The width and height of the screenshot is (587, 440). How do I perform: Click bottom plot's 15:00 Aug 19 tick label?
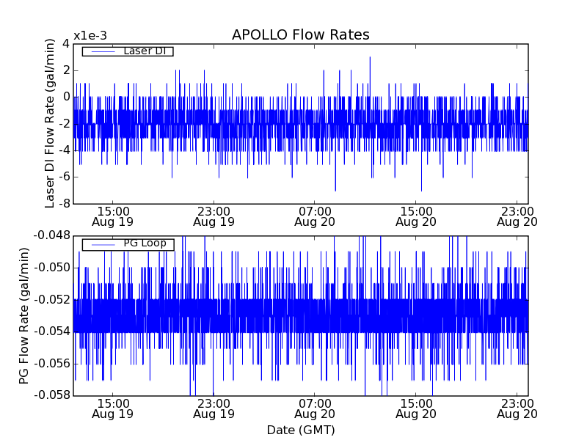(112, 408)
